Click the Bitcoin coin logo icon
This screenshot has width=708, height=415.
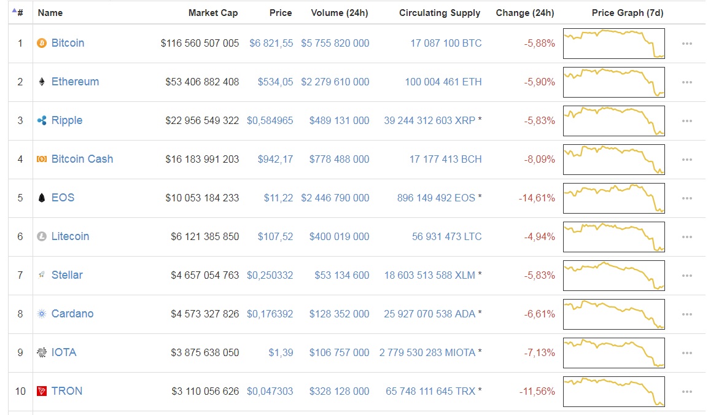point(42,44)
